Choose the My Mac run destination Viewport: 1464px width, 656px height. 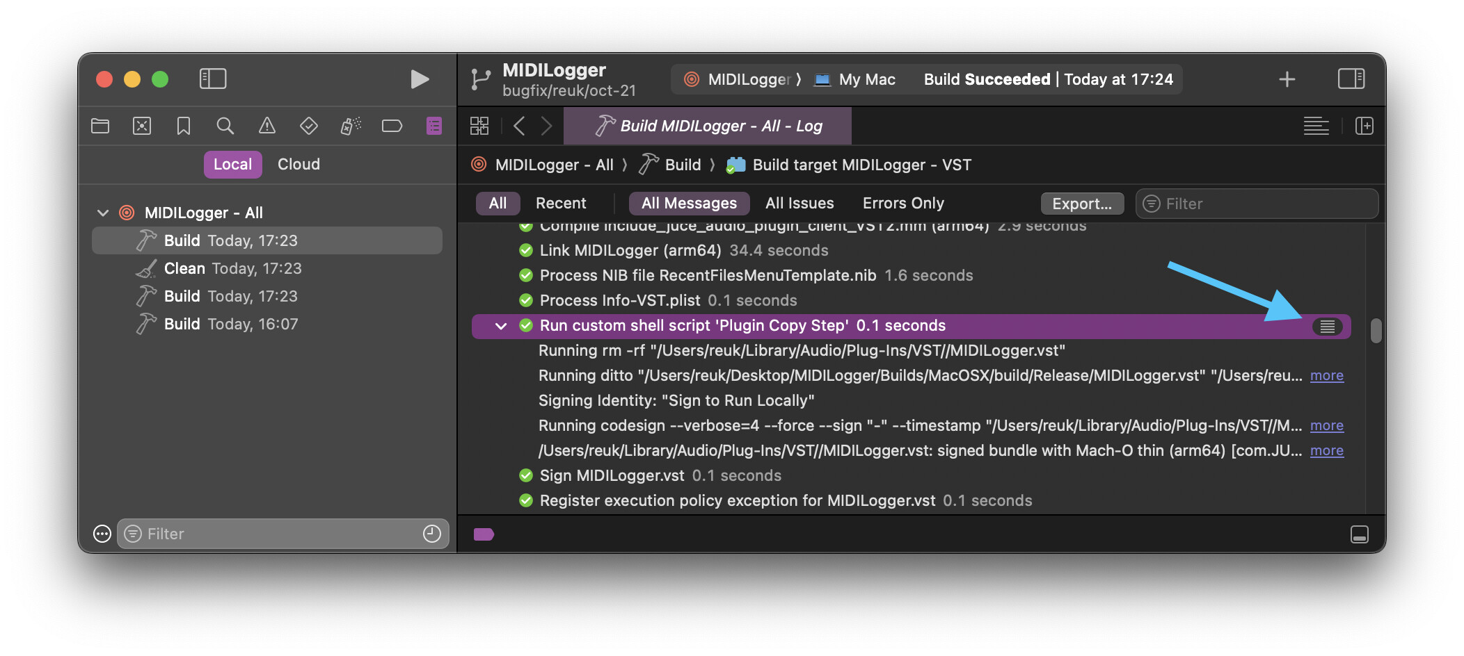[855, 79]
